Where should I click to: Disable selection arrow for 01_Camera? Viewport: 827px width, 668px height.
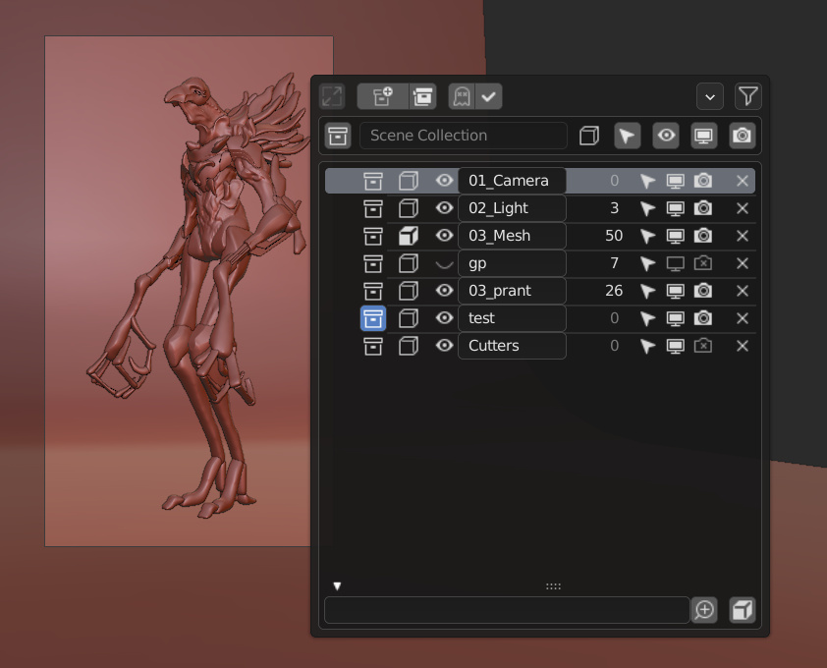647,181
